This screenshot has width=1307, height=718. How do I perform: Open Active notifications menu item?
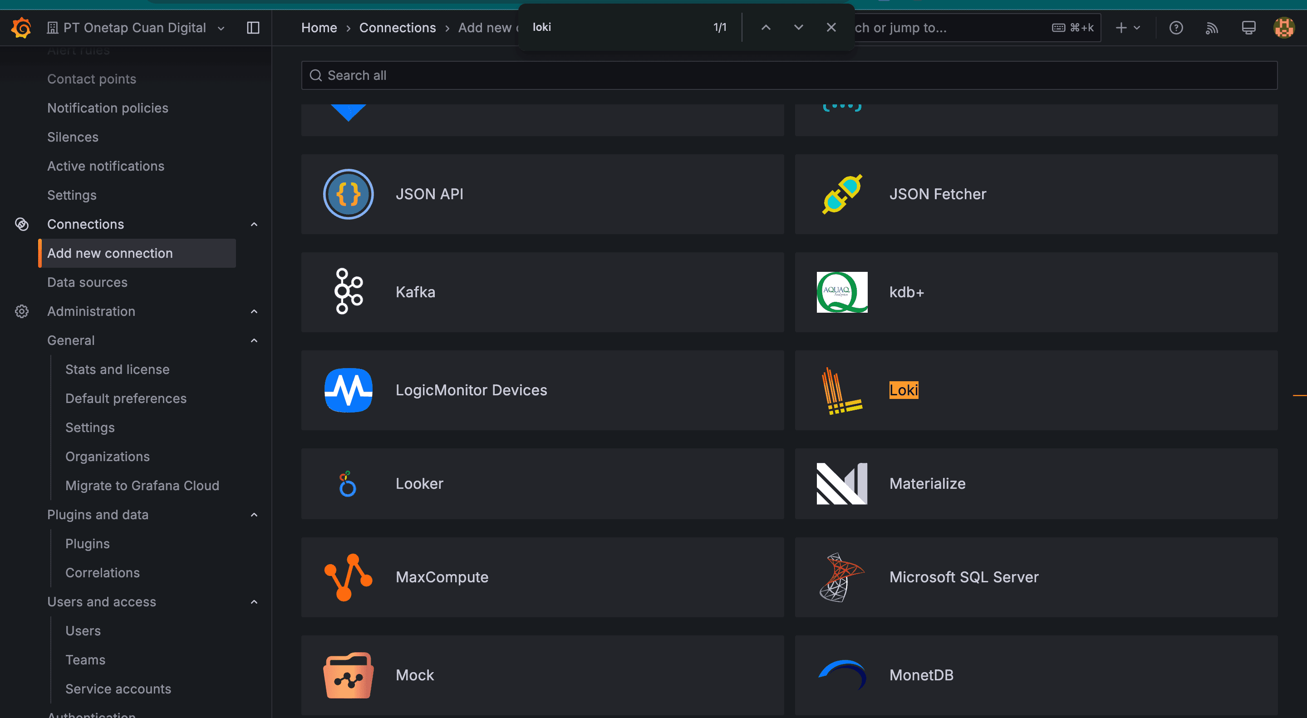pos(106,166)
